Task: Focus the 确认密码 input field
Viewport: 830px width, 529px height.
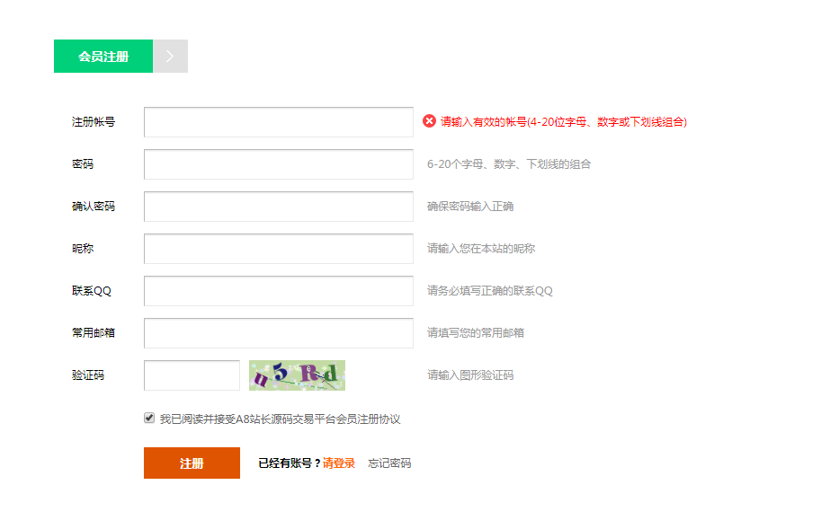Action: click(279, 207)
